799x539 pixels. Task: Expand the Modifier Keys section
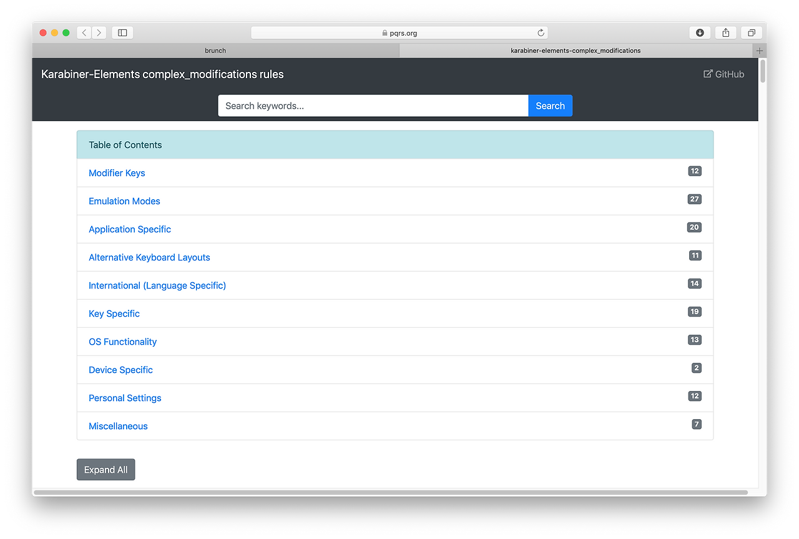click(117, 173)
